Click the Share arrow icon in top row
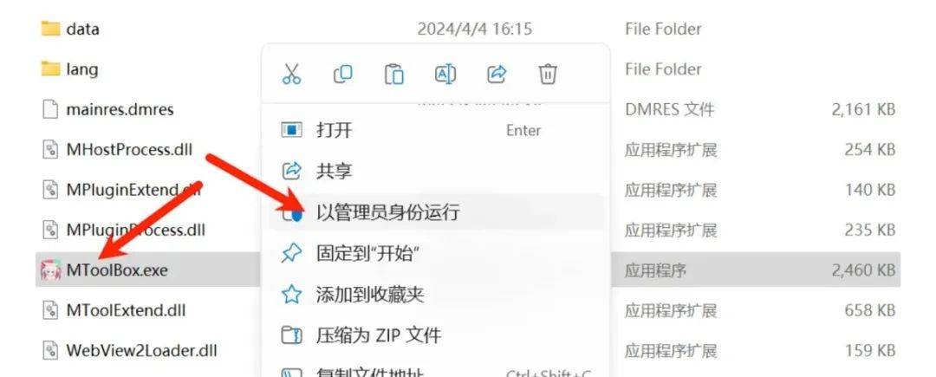The width and height of the screenshot is (936, 377). coord(497,74)
